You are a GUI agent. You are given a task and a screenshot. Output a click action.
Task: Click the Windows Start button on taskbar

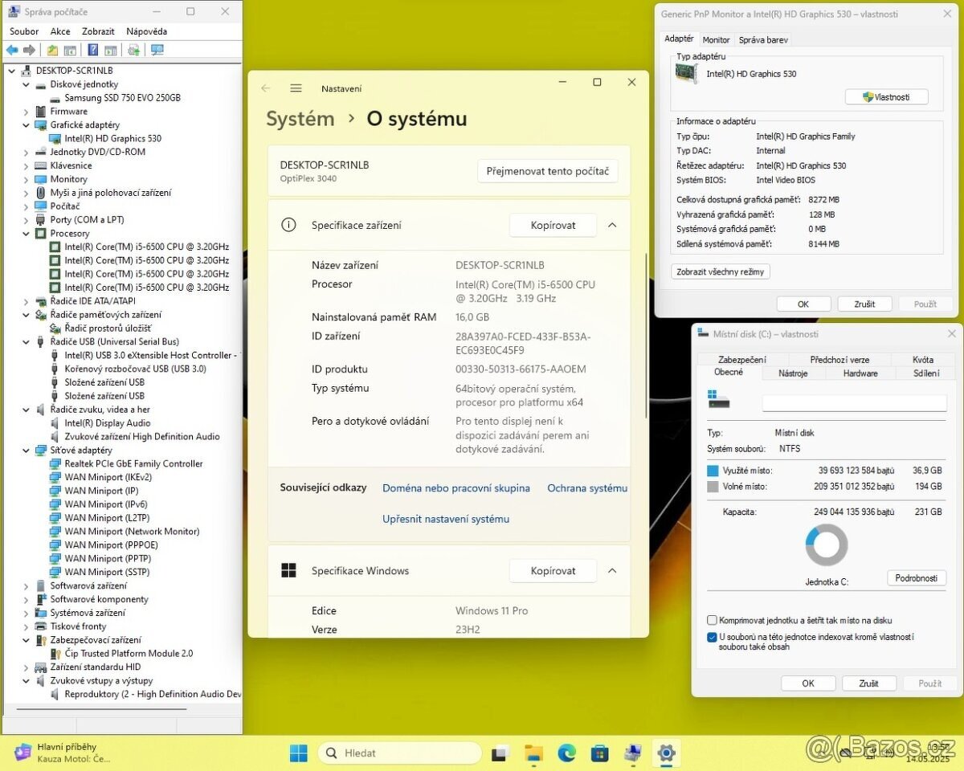pos(298,753)
